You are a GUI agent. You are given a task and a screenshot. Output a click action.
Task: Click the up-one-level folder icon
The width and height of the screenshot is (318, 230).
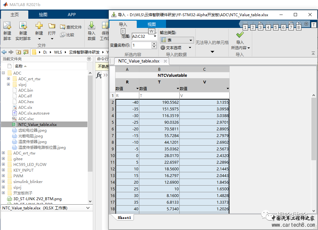18,52
